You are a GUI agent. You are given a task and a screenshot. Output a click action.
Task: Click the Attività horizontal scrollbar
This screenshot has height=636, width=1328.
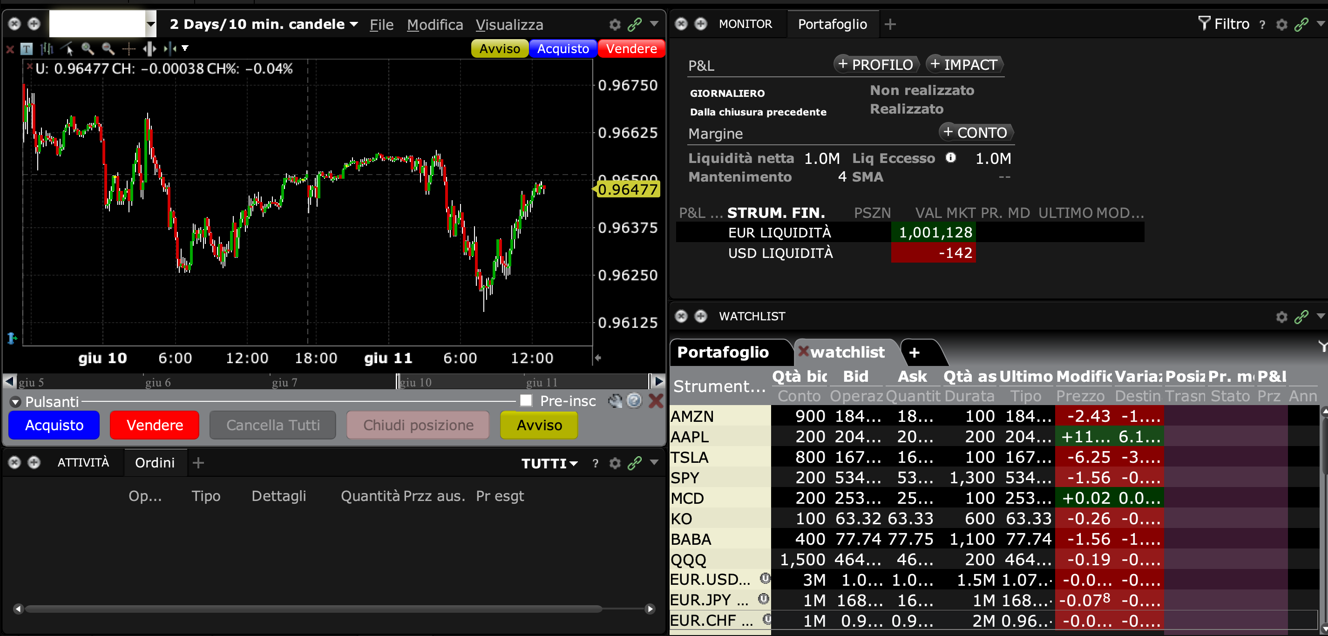click(x=313, y=609)
